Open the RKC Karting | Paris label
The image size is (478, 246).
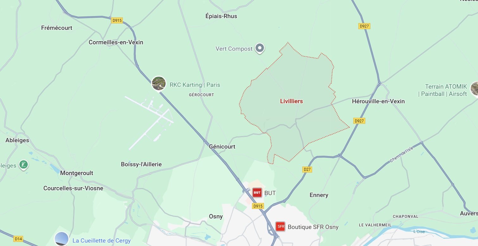(195, 85)
